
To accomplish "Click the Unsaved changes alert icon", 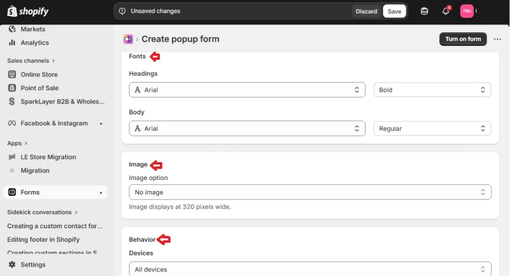I will pyautogui.click(x=123, y=11).
